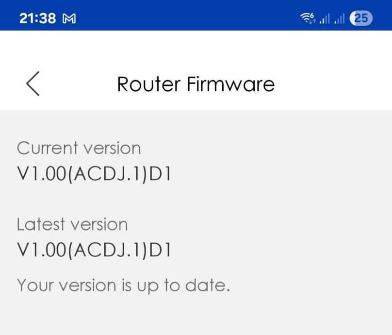Screen dimensions: 392x335
Task: Tap the Gmail notification icon
Action: point(70,18)
